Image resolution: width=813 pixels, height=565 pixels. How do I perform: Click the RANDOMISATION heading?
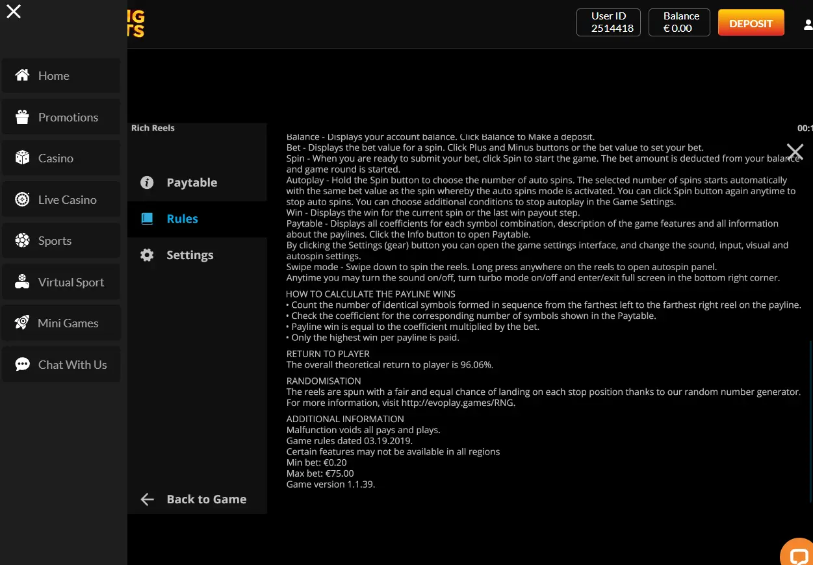324,381
